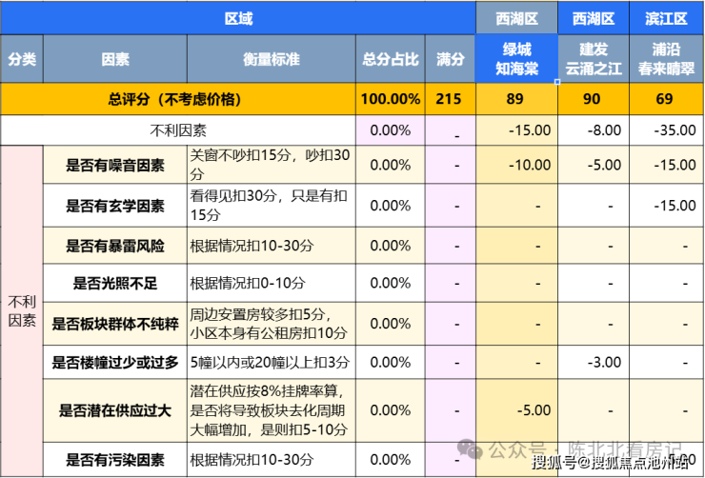This screenshot has width=705, height=478.
Task: Select the 是否板块群体不纯粹 factor cell
Action: tap(115, 324)
